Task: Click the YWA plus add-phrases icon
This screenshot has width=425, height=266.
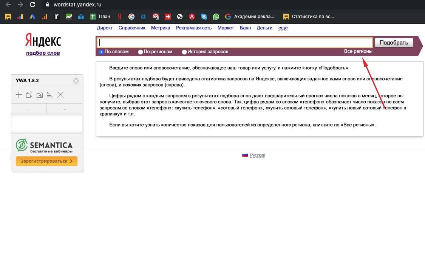Action: coord(19,95)
